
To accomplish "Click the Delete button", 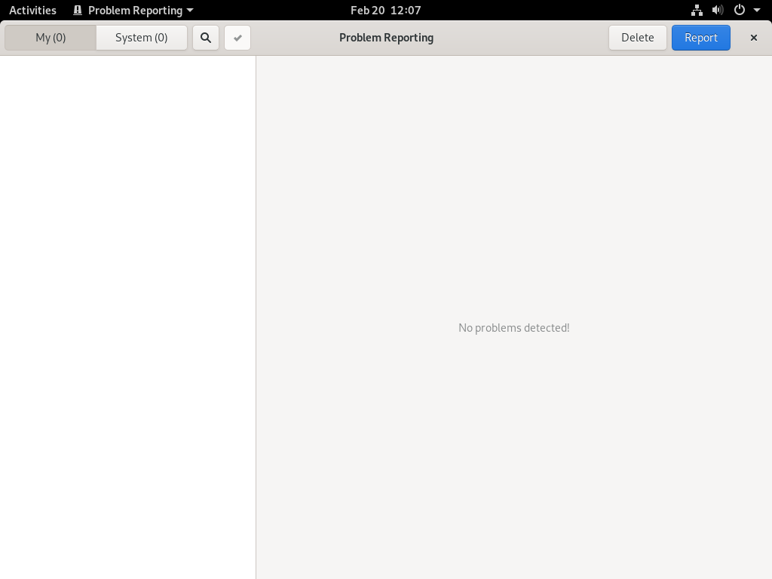I will click(638, 38).
